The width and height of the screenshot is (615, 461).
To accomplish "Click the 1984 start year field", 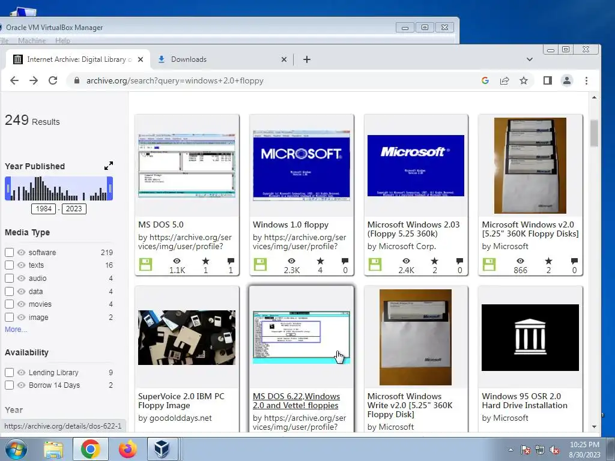I will [x=43, y=209].
